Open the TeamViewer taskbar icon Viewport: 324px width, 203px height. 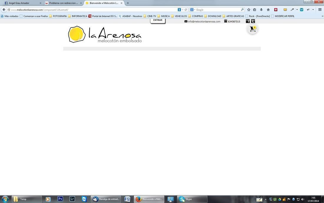pyautogui.click(x=84, y=199)
